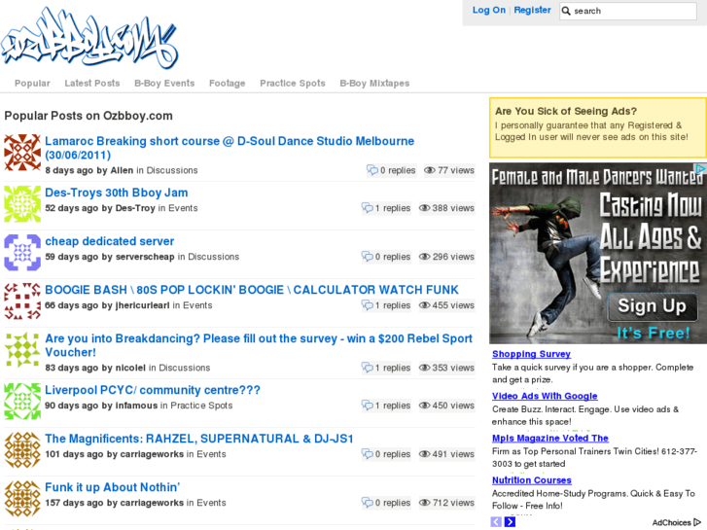This screenshot has height=530, width=707.
Task: Open B-Boy Mixtapes tab
Action: [x=374, y=83]
